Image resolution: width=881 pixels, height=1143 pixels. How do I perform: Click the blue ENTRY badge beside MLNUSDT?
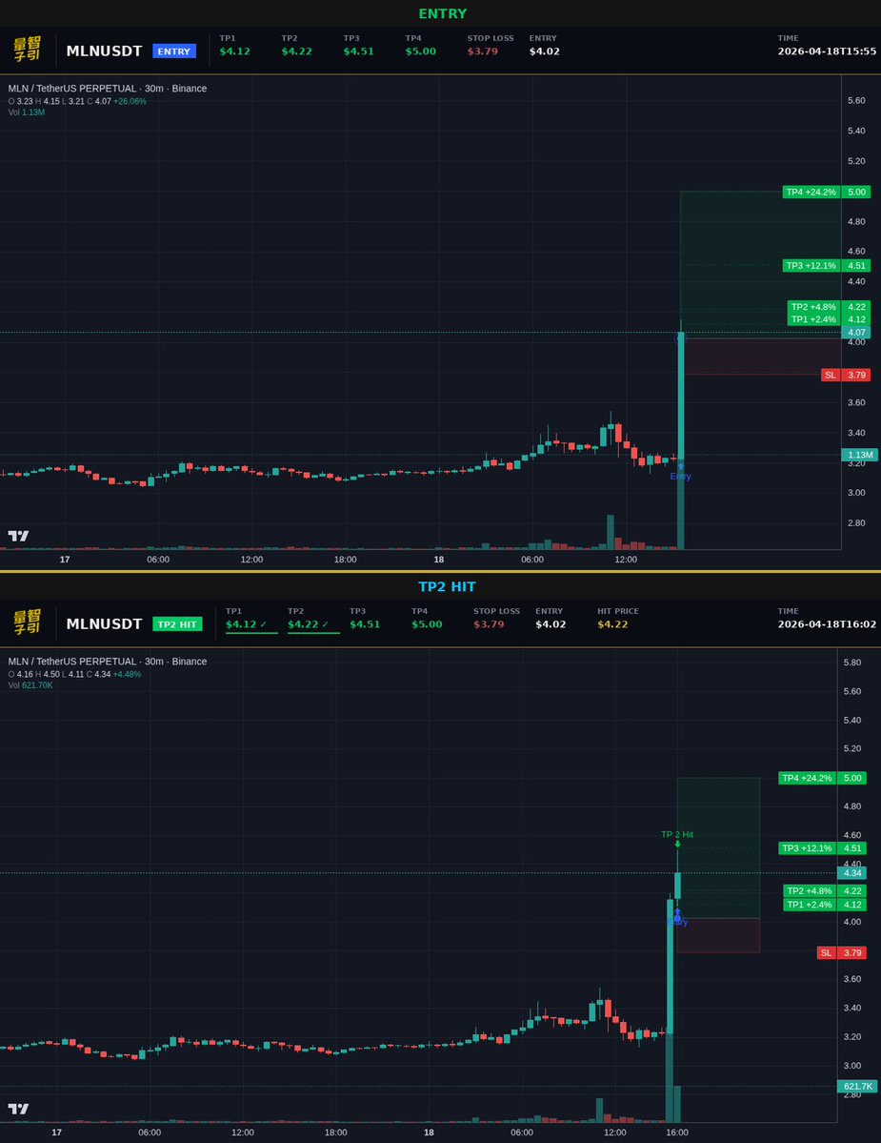point(173,51)
